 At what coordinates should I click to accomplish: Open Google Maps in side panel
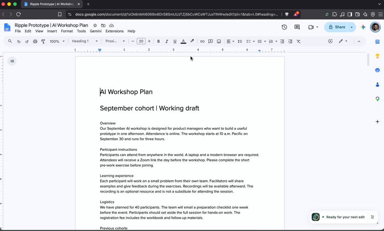[377, 99]
